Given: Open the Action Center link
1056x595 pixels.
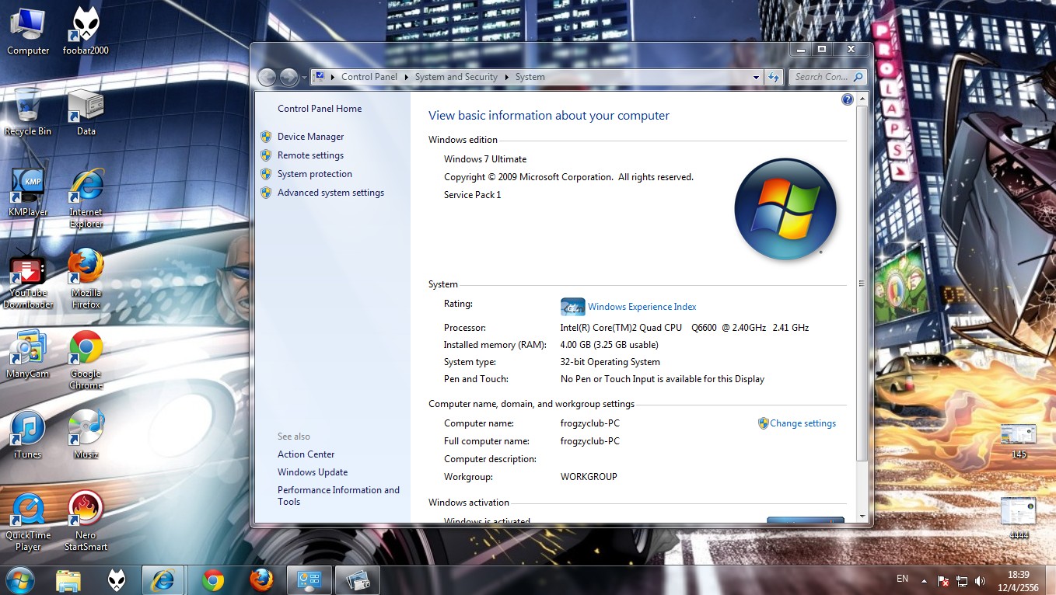Looking at the screenshot, I should click(x=306, y=454).
